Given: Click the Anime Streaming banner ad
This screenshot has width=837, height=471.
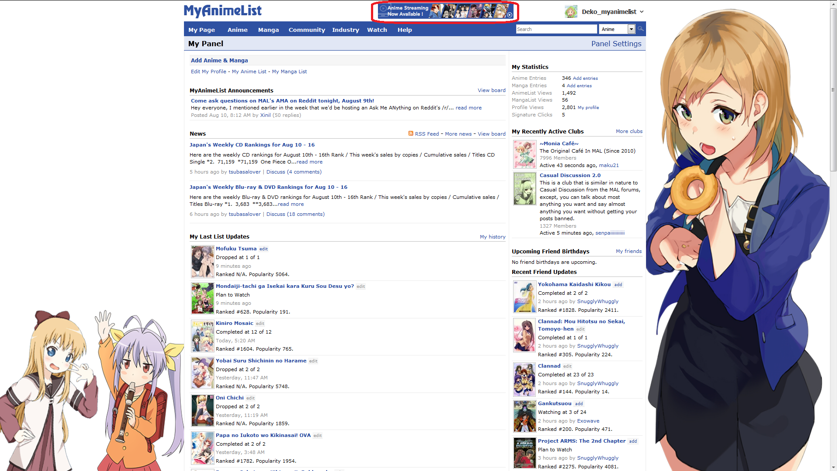Looking at the screenshot, I should (445, 11).
